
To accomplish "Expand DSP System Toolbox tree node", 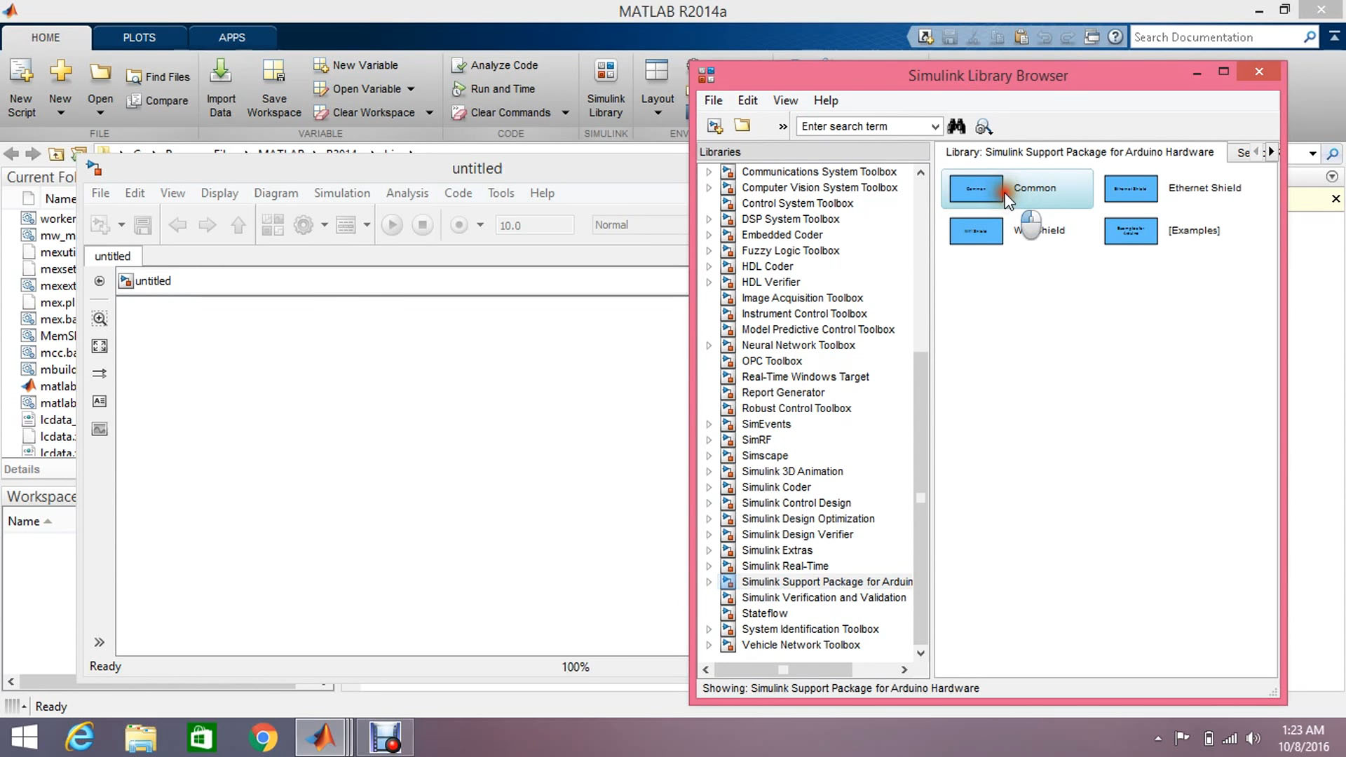I will pyautogui.click(x=709, y=219).
